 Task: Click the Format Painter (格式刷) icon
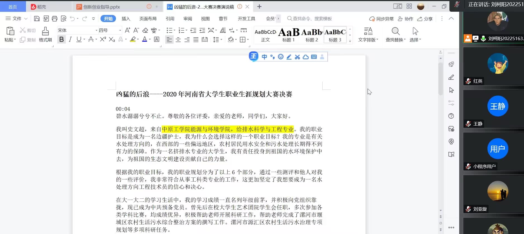click(x=45, y=34)
